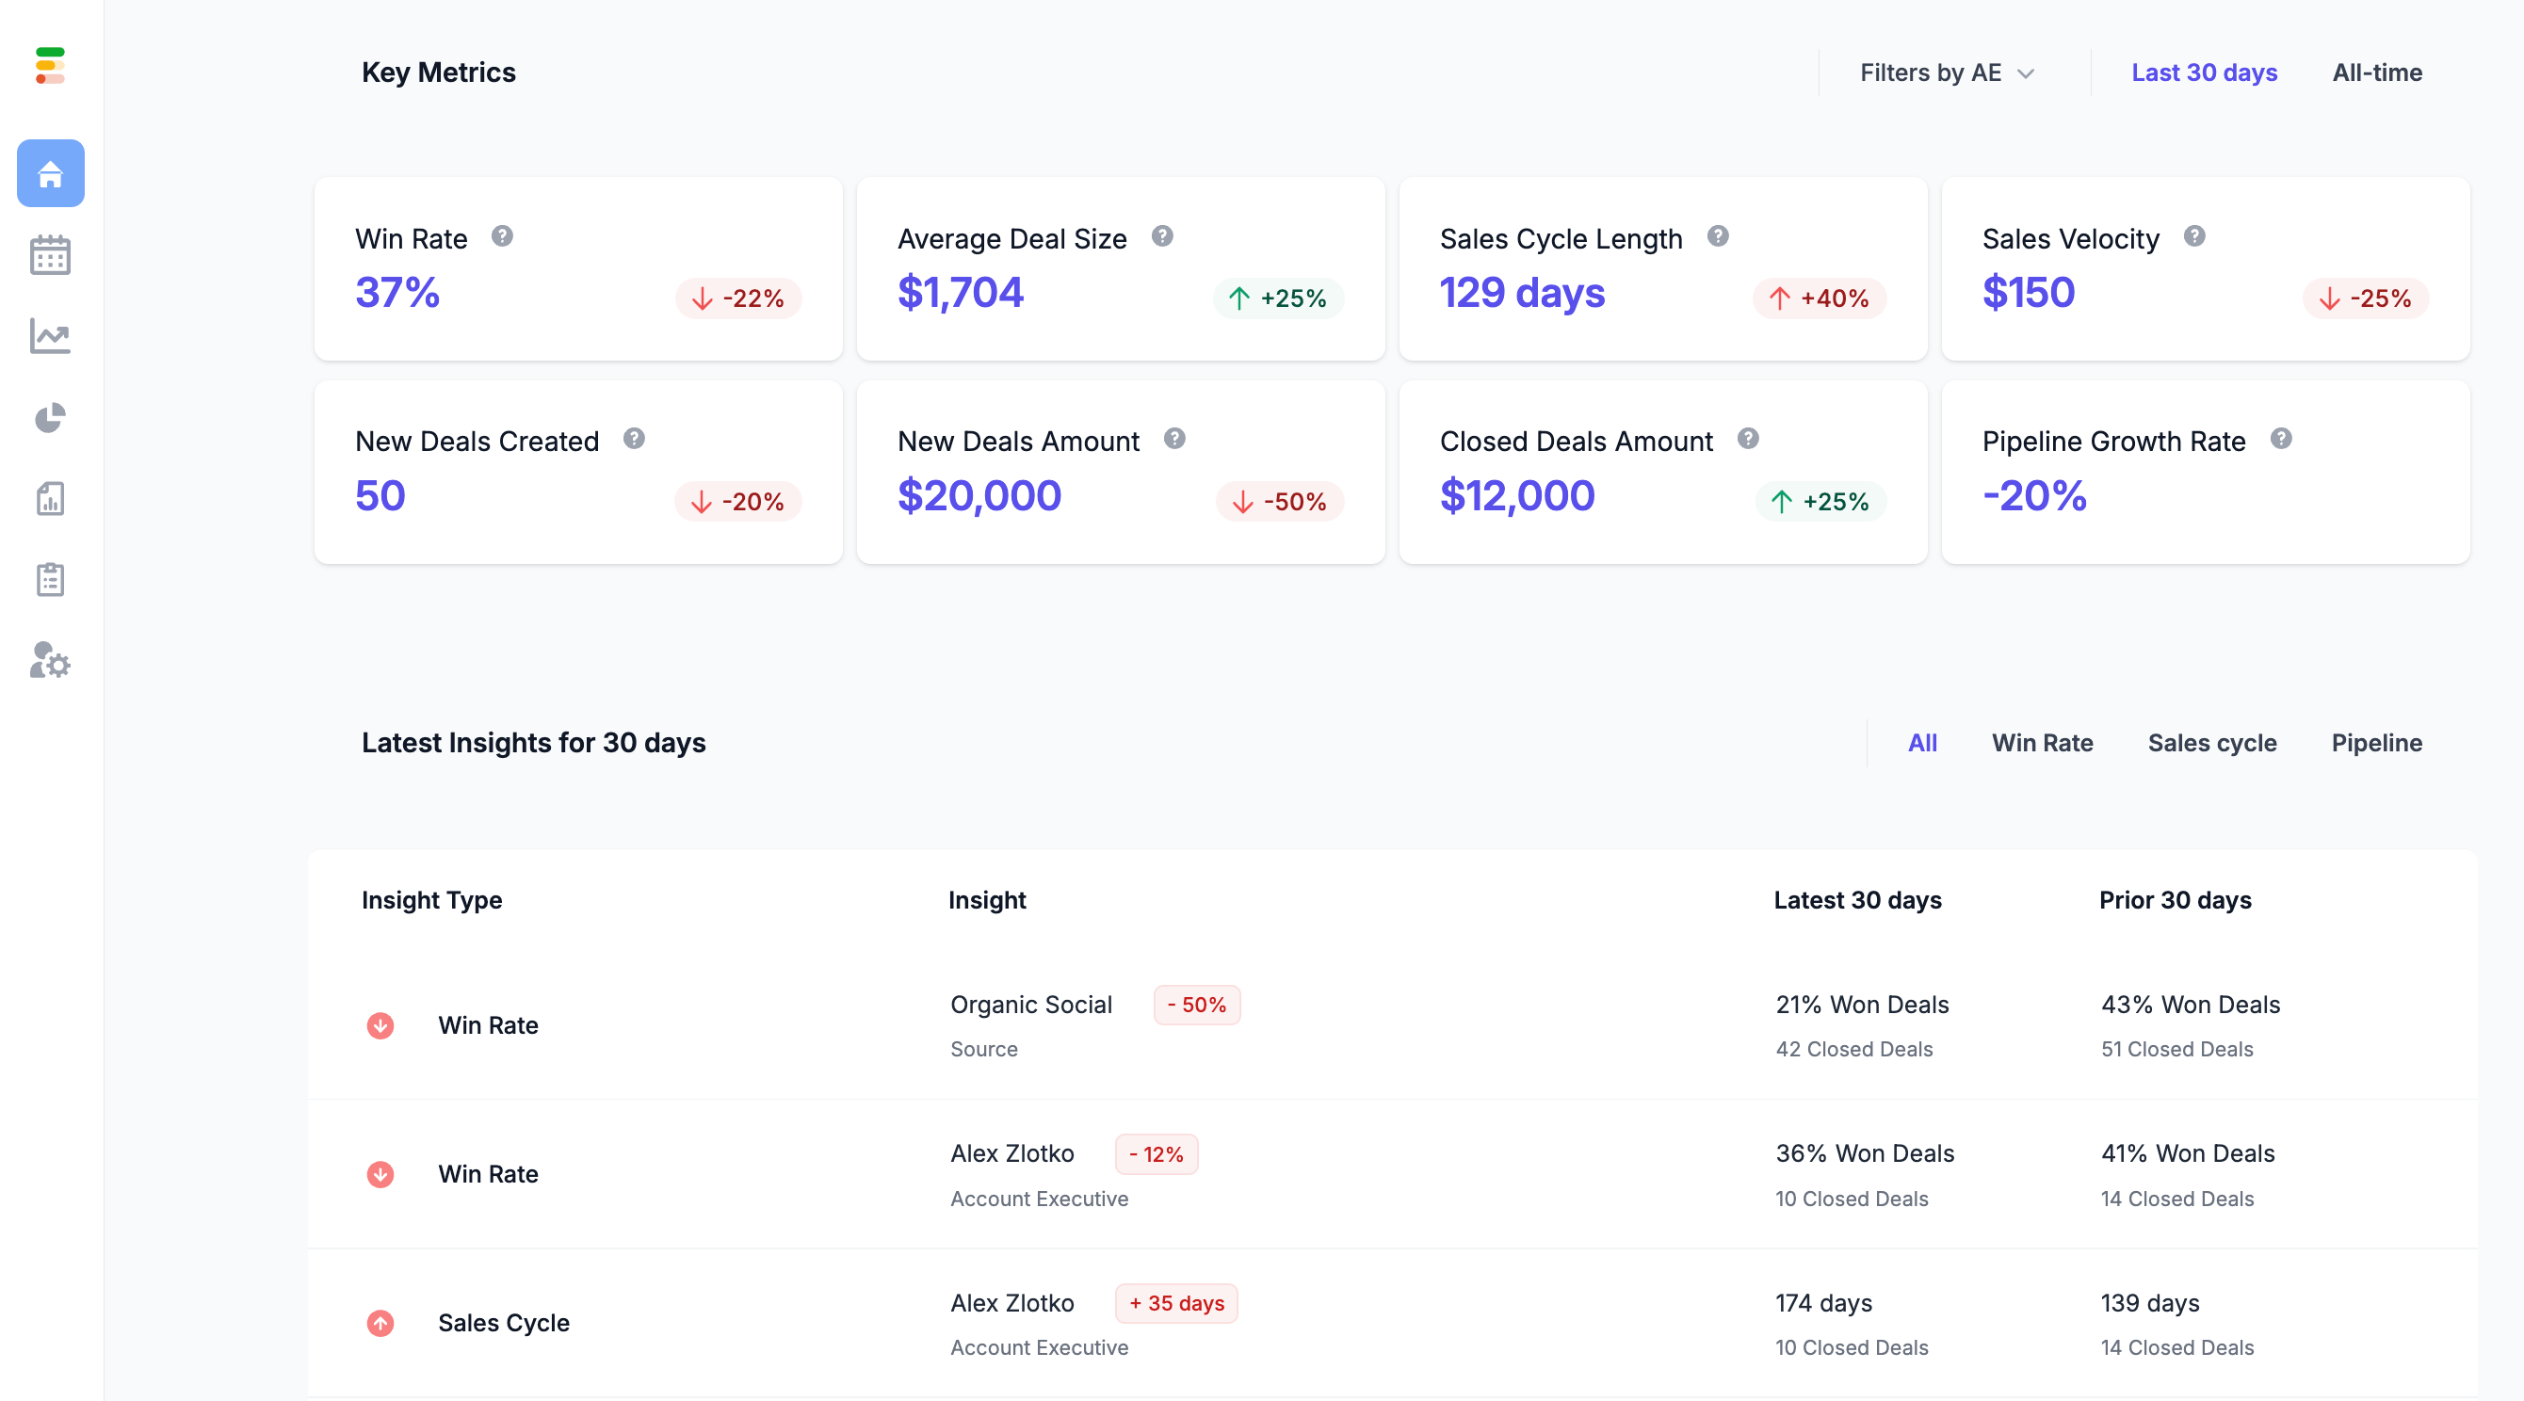Viewport: 2524px width, 1401px height.
Task: Click the team/users settings icon in sidebar
Action: tap(52, 659)
